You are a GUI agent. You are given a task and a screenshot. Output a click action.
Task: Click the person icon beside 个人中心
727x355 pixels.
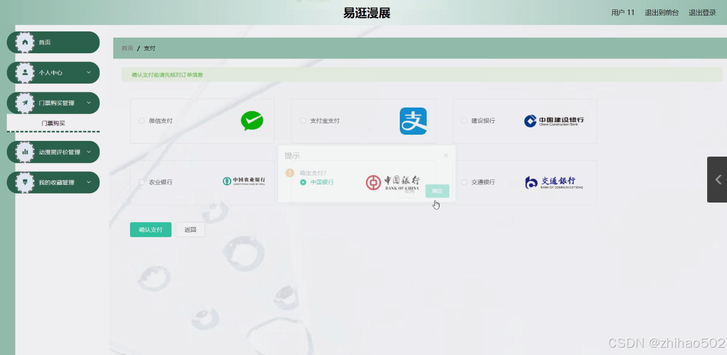point(25,73)
